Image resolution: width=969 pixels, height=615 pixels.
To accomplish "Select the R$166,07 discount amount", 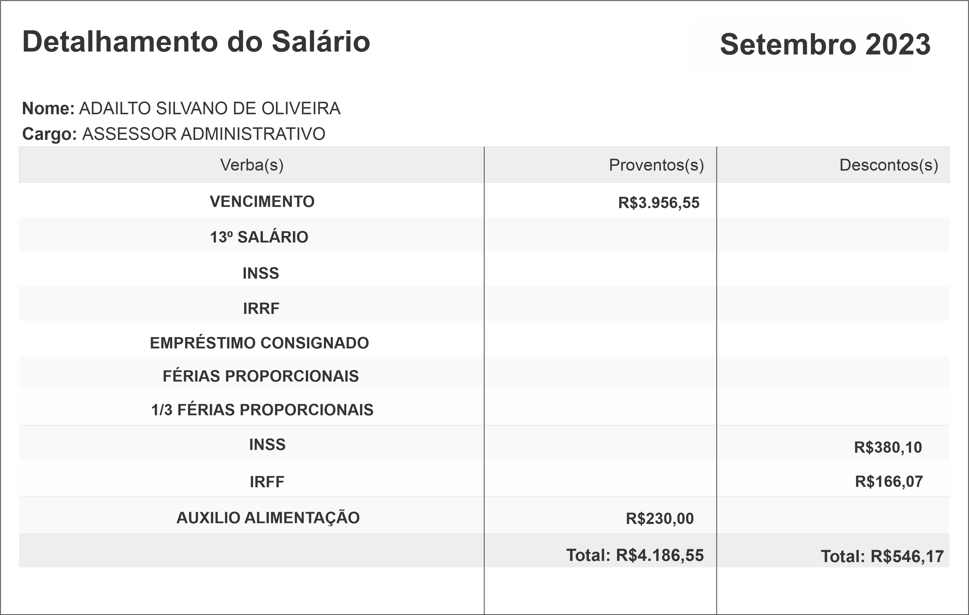I will [x=889, y=481].
